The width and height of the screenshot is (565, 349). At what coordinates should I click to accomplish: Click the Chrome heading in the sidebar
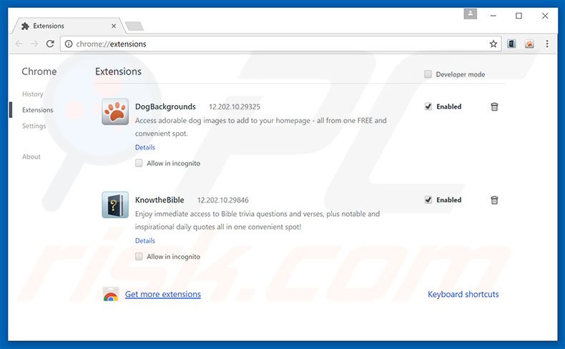39,72
